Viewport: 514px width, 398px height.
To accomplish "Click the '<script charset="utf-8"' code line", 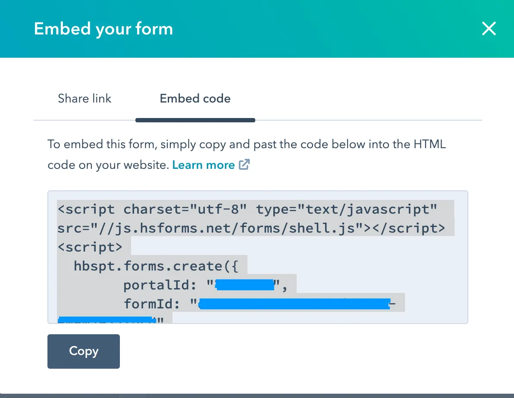I will click(247, 209).
